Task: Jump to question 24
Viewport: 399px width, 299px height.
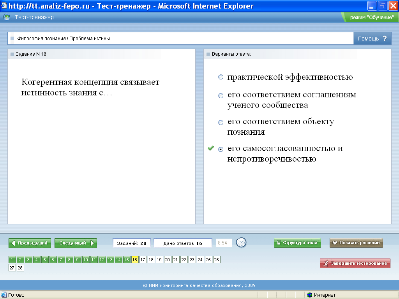Action: (x=200, y=260)
